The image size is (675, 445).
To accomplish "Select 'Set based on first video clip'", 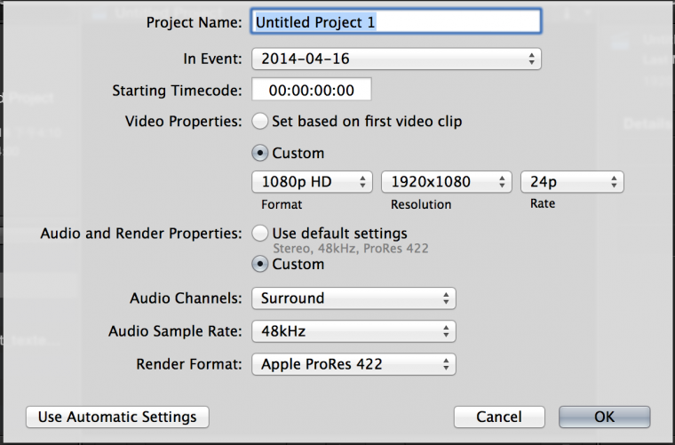I will coord(260,121).
